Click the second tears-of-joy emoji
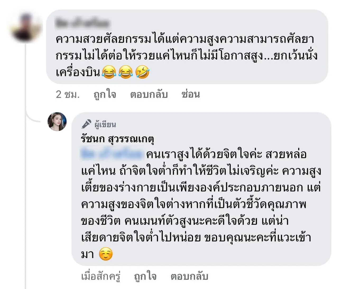Viewport: 341px width, 289px height. click(x=126, y=72)
